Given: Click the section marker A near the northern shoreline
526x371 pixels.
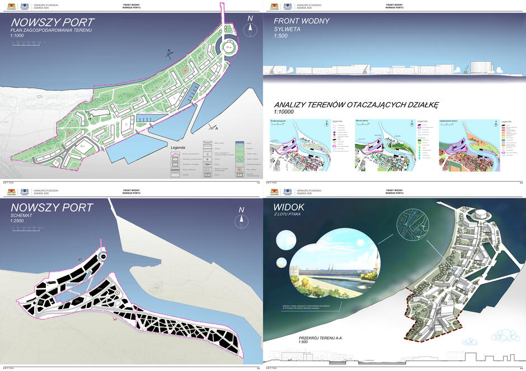Looking at the screenshot, I should pyautogui.click(x=167, y=54).
